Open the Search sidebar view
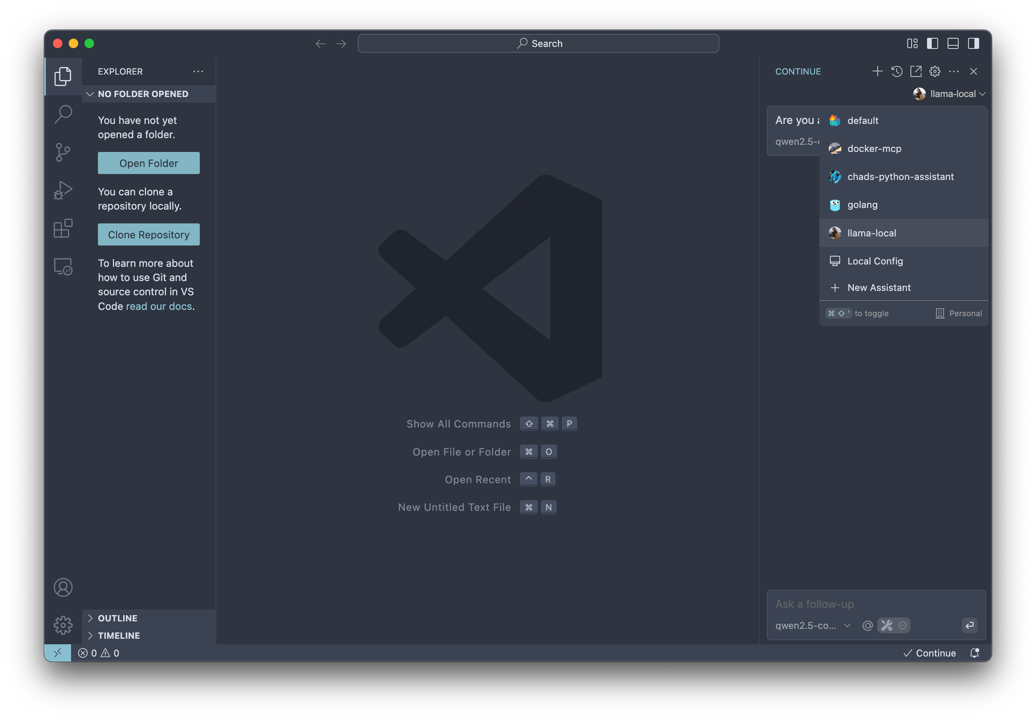Image resolution: width=1036 pixels, height=720 pixels. click(63, 114)
